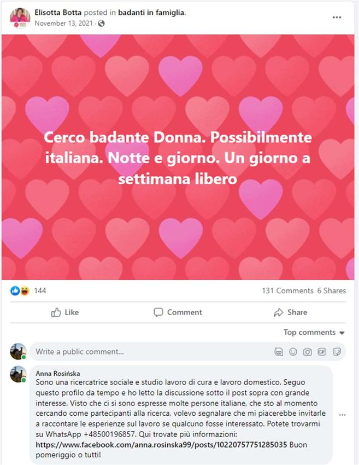
Task: Open Elisotta Botta's profile picture
Action: pos(20,18)
